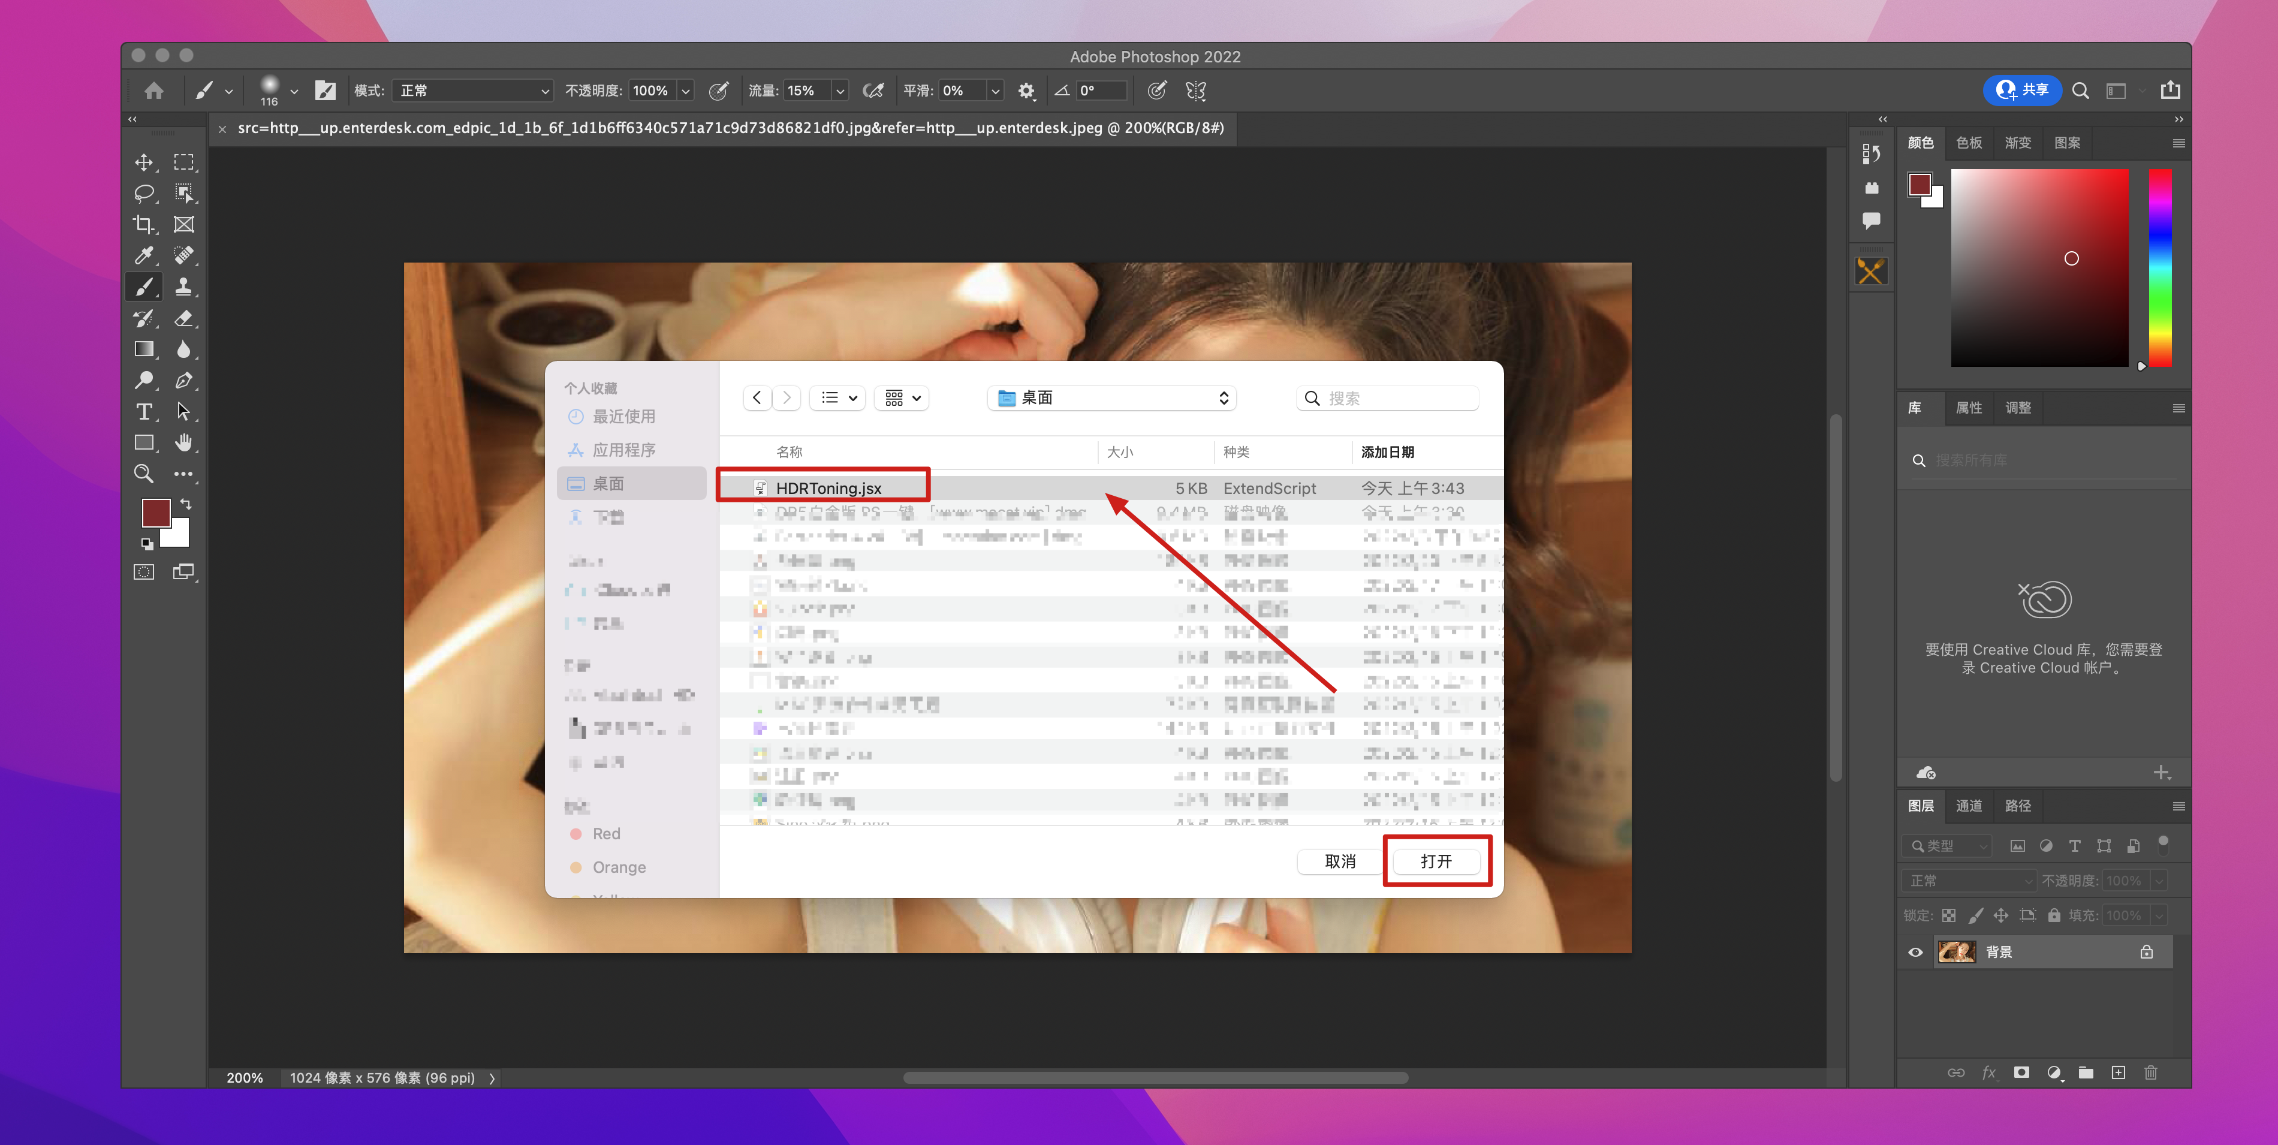This screenshot has width=2278, height=1145.
Task: Switch to the 通道 tab
Action: pos(1969,806)
